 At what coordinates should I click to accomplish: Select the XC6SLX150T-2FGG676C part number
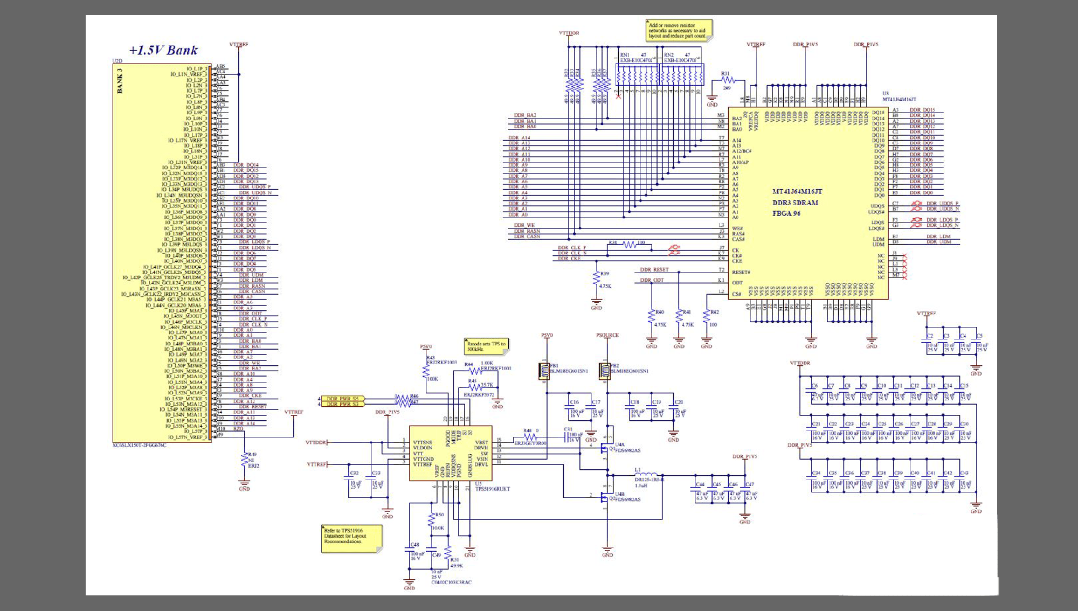coord(139,446)
